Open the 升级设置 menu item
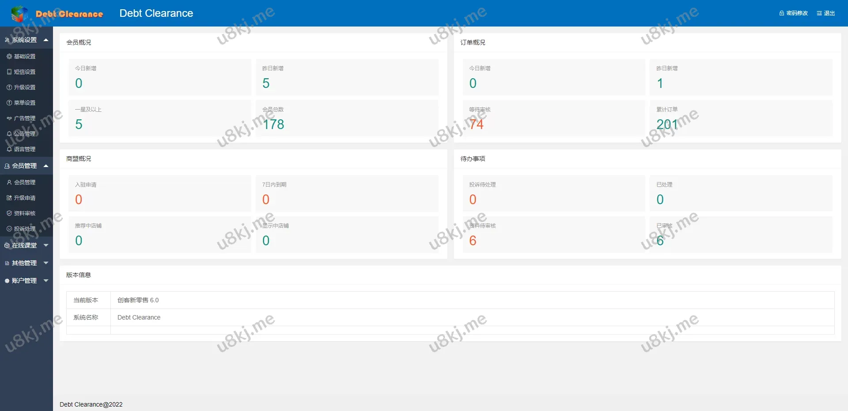Viewport: 848px width, 411px height. tap(25, 88)
